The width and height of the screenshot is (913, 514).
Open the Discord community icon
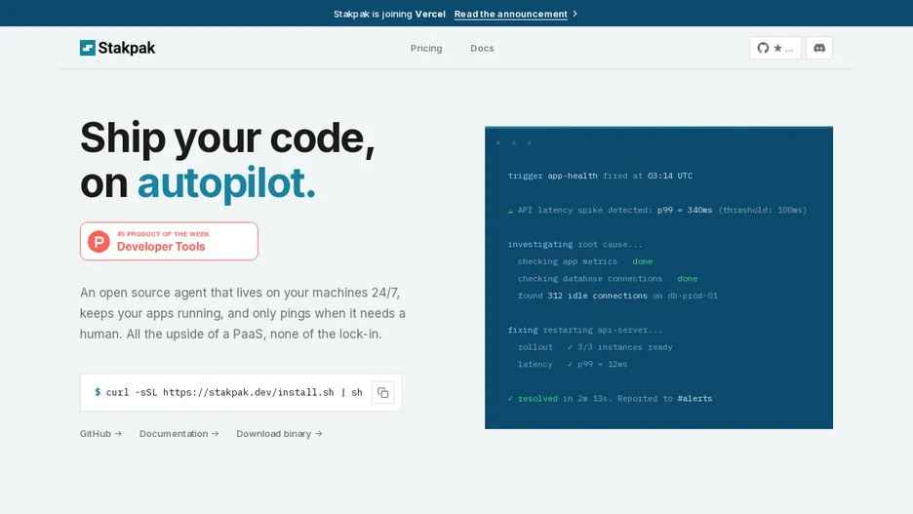coord(819,48)
